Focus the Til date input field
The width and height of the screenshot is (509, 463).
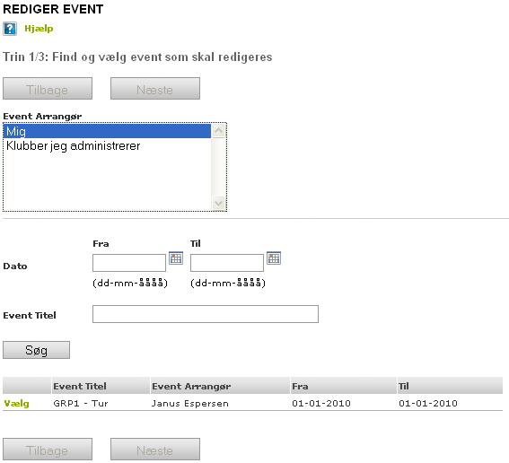[227, 263]
